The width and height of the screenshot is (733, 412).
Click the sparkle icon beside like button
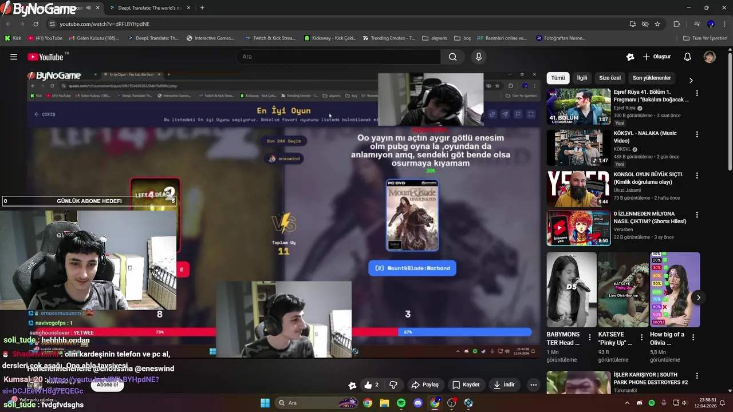pos(352,385)
